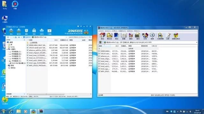Image resolution: width=204 pixels, height=114 pixels.
Task: Click the Extract To icon in 2345 HaoZip
Action: [x=19, y=31]
